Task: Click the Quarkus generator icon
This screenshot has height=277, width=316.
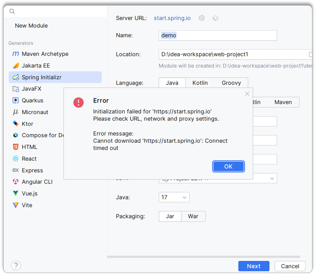Action: pyautogui.click(x=15, y=100)
